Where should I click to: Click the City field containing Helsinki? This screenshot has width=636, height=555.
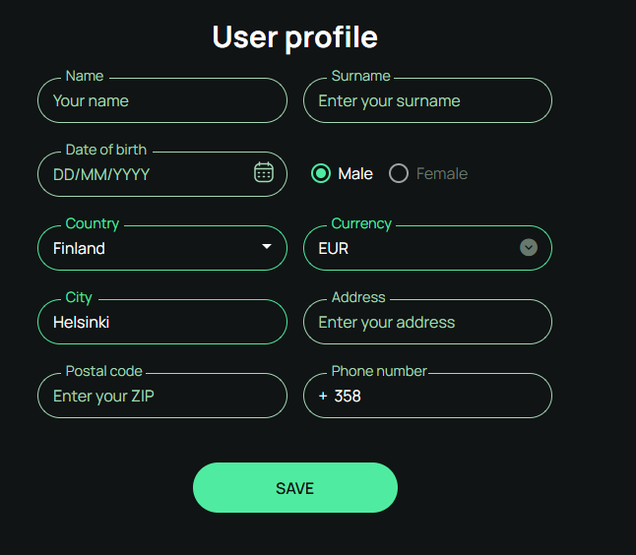click(162, 322)
